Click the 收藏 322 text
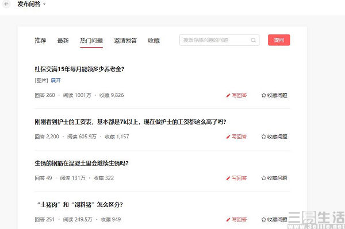 pyautogui.click(x=103, y=178)
